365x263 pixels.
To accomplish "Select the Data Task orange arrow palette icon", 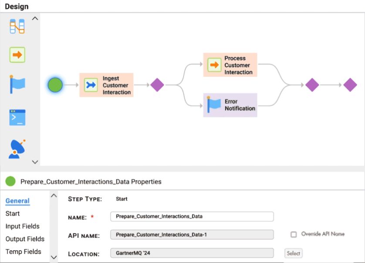I will [x=17, y=55].
